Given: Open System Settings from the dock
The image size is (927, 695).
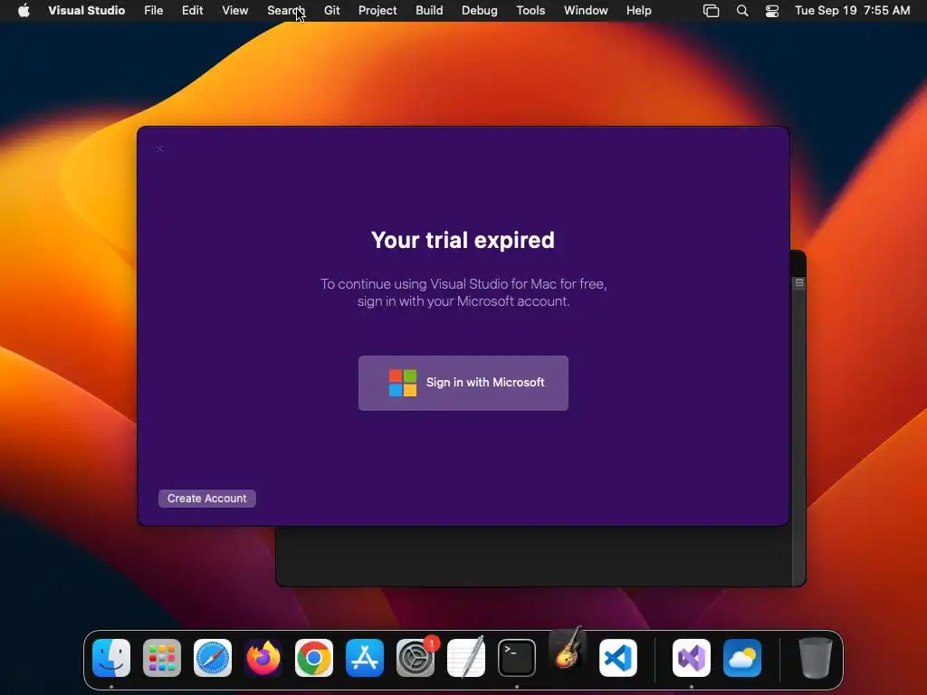Looking at the screenshot, I should point(416,658).
